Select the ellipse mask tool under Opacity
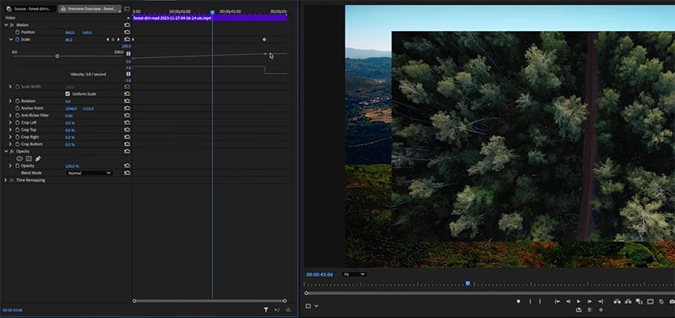 click(20, 159)
